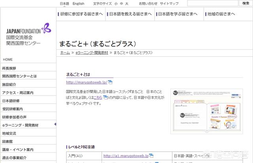Switch language to English

(78, 4)
